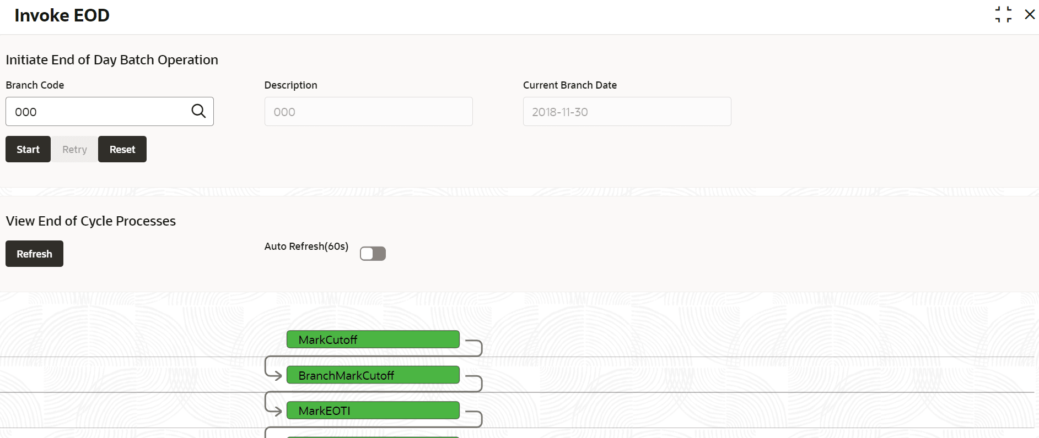Click the View End of Cycle Processes heading
The height and width of the screenshot is (438, 1039).
click(x=91, y=221)
